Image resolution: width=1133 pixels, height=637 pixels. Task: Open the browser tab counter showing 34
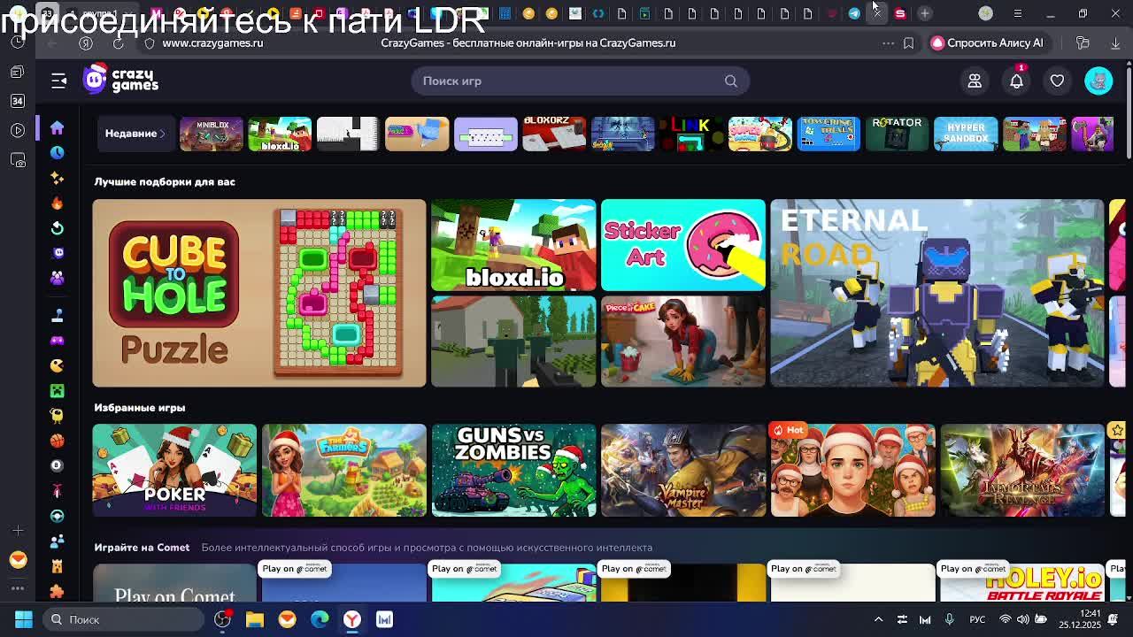coord(18,101)
